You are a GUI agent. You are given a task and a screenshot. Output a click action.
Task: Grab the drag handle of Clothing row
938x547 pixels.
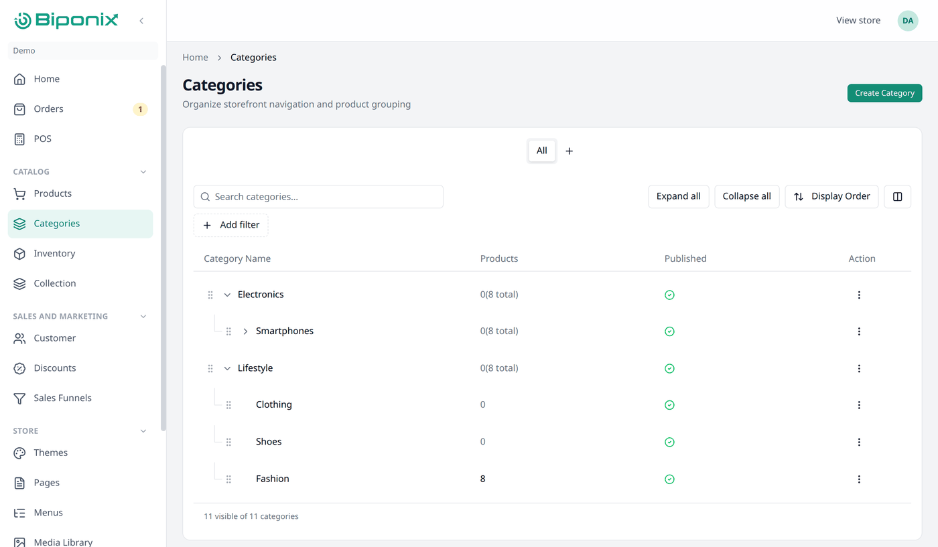[x=228, y=405]
